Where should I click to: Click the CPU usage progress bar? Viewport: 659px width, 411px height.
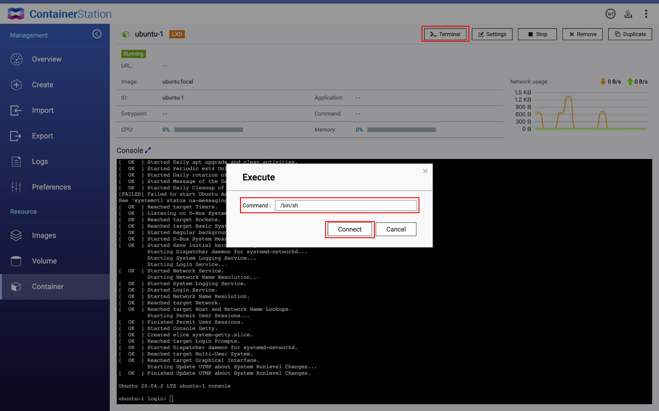(x=209, y=130)
